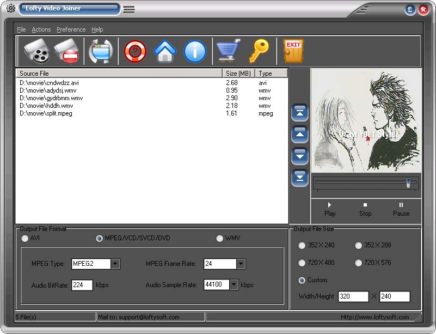Click the blue Home page icon

point(165,51)
